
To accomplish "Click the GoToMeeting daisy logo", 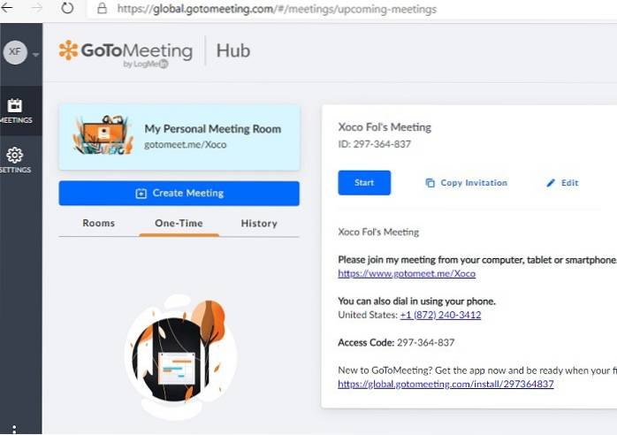I will tap(68, 50).
